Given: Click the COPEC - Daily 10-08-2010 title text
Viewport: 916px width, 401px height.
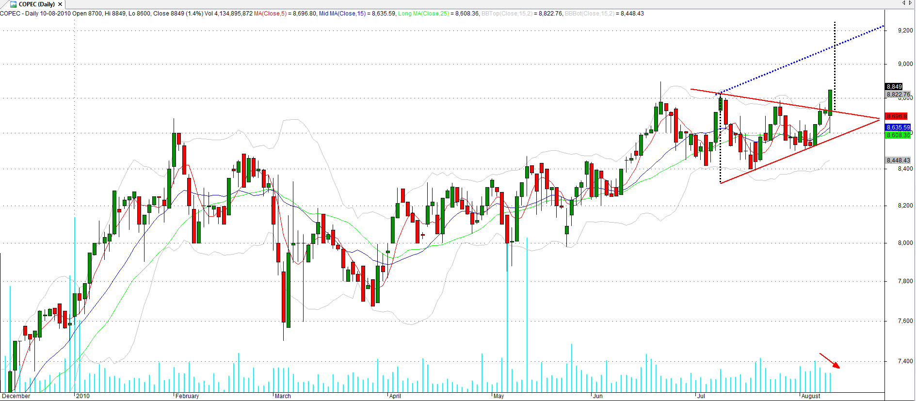Looking at the screenshot, I should point(35,14).
